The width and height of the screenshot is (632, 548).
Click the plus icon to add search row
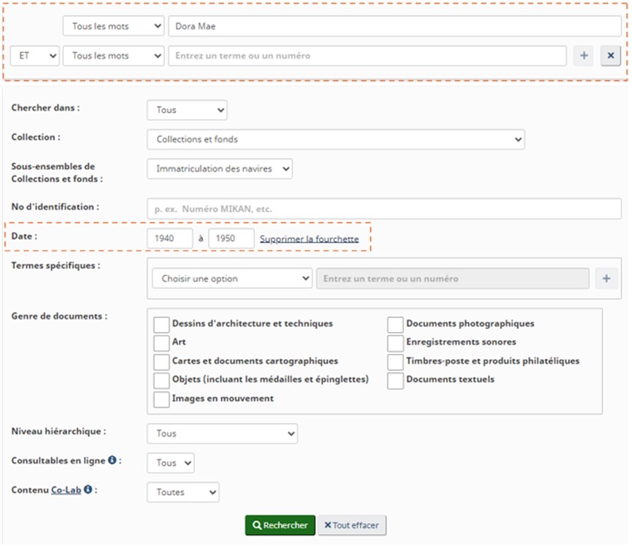pos(584,56)
